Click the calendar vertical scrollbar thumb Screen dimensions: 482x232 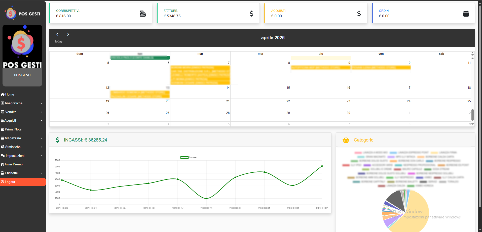(472, 115)
